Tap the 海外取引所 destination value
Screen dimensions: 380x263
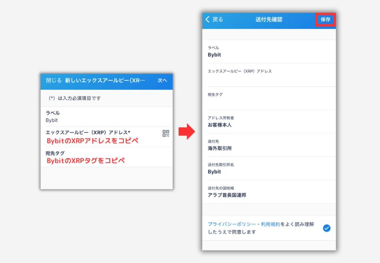click(x=220, y=148)
